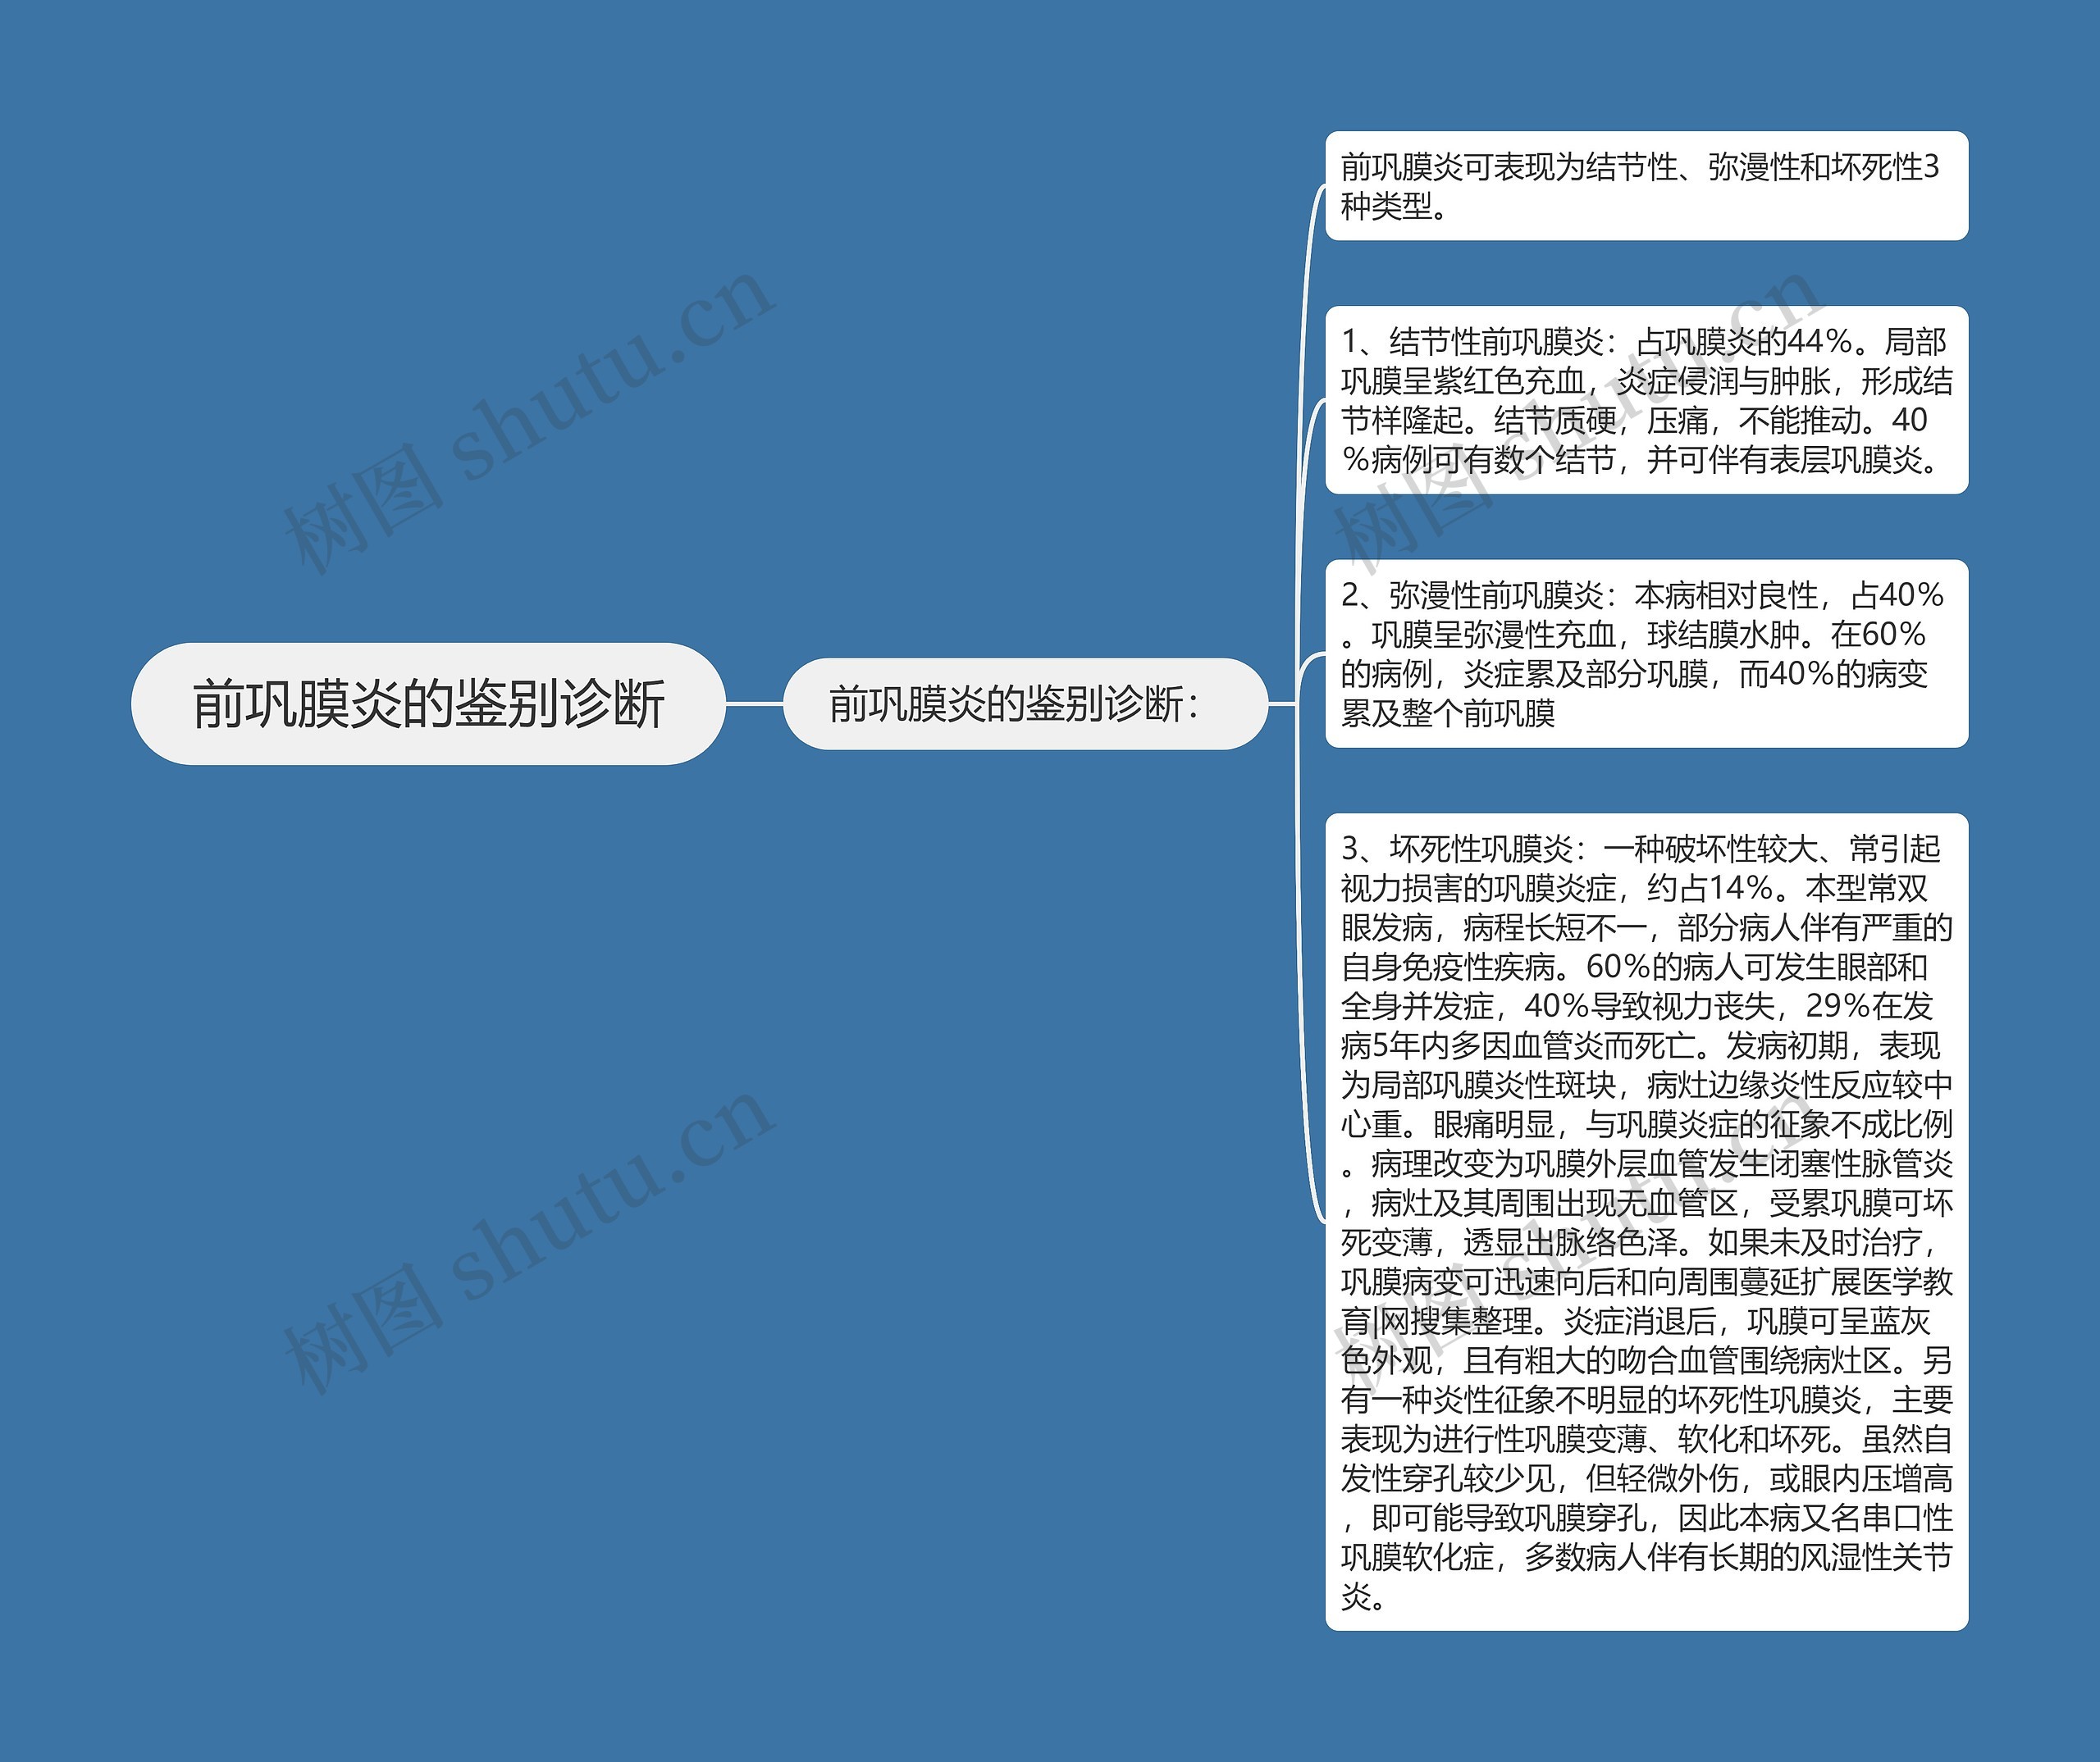Screen dimensions: 2100x1762
Task: Click the connector line between root and subtopic
Action: click(754, 703)
